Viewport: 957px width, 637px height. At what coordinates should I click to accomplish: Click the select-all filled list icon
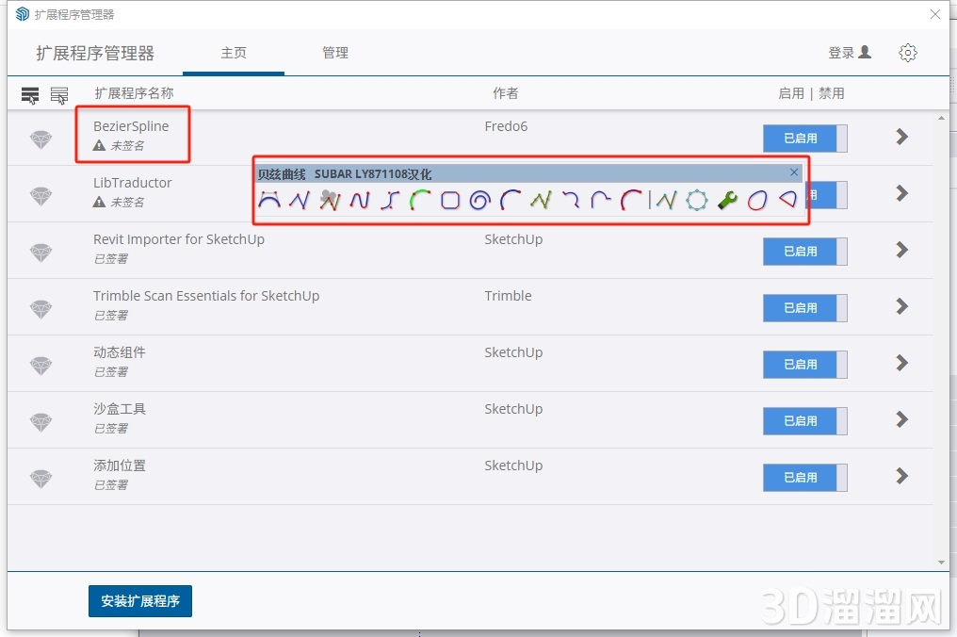[x=30, y=94]
